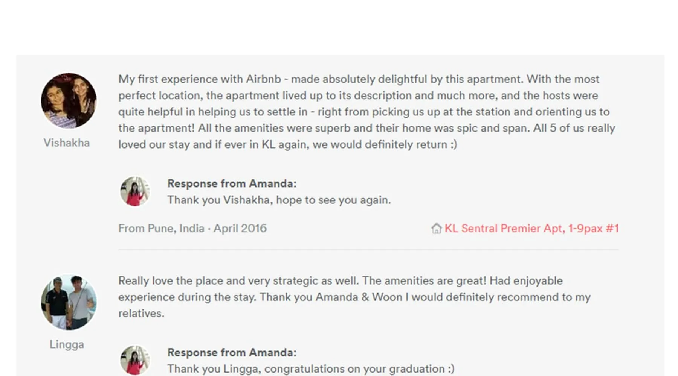The image size is (678, 376).
Task: Click the blank white area above reviews panel
Action: click(x=339, y=27)
